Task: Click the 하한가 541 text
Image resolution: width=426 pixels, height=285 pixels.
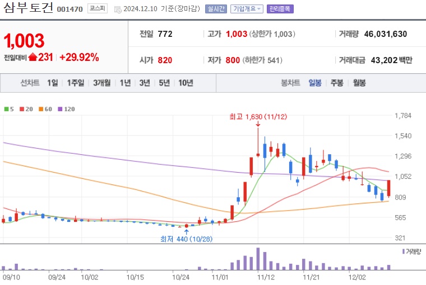Action: coord(262,60)
